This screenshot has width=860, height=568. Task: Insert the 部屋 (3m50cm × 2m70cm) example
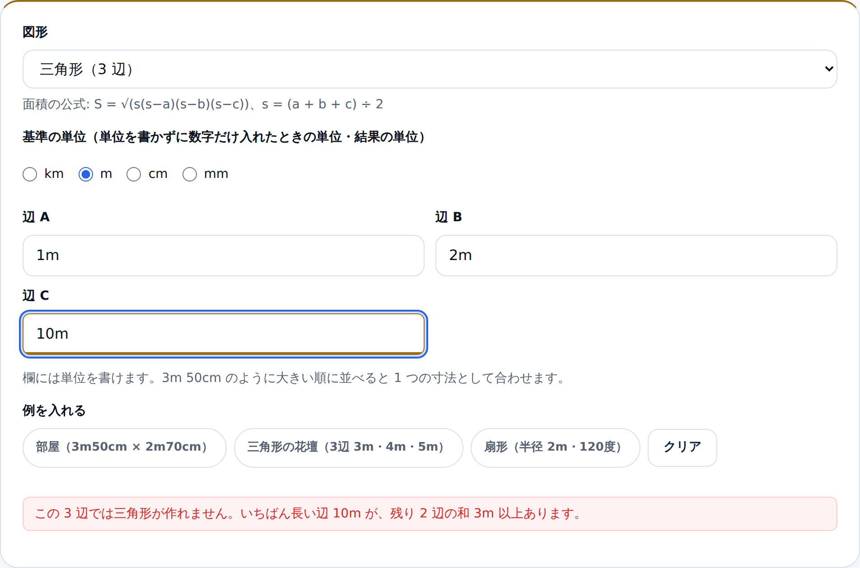(x=124, y=447)
